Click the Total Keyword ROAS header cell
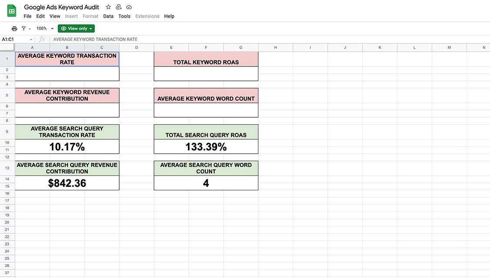The width and height of the screenshot is (490, 278). (206, 60)
